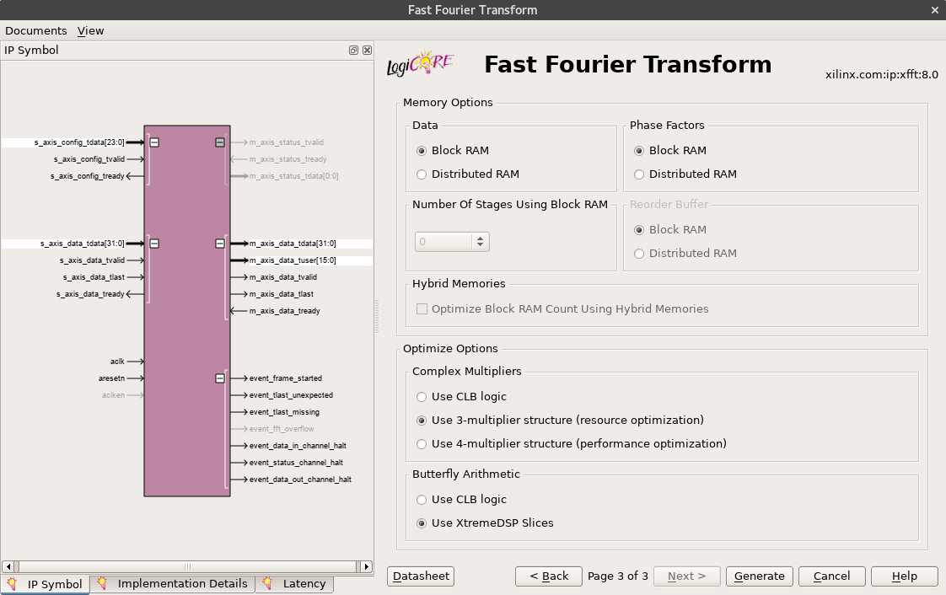Select the s_axis_data_tdata[31:0] port
The width and height of the screenshot is (946, 595).
click(x=82, y=244)
